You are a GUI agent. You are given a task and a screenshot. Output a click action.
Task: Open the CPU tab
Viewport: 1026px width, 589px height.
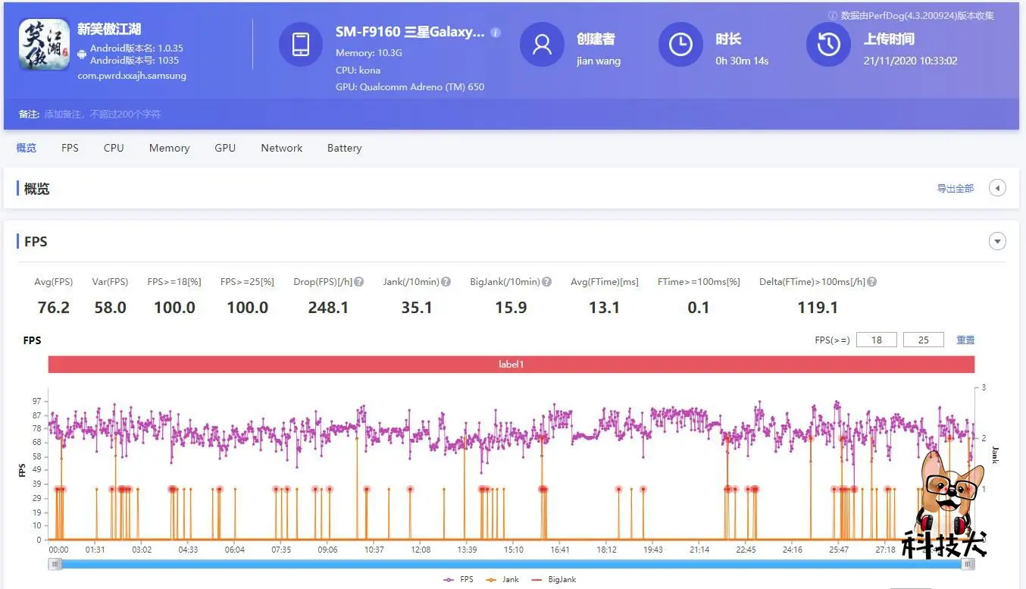pos(114,148)
